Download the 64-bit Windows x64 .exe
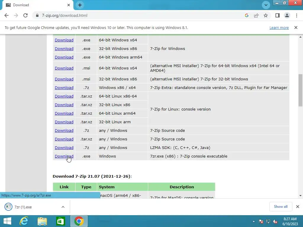 64,40
